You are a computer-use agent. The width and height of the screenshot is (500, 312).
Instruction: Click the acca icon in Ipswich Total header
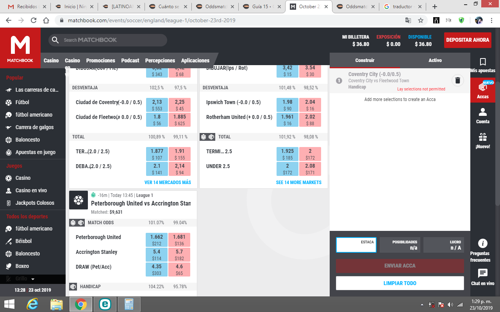pyautogui.click(x=211, y=137)
